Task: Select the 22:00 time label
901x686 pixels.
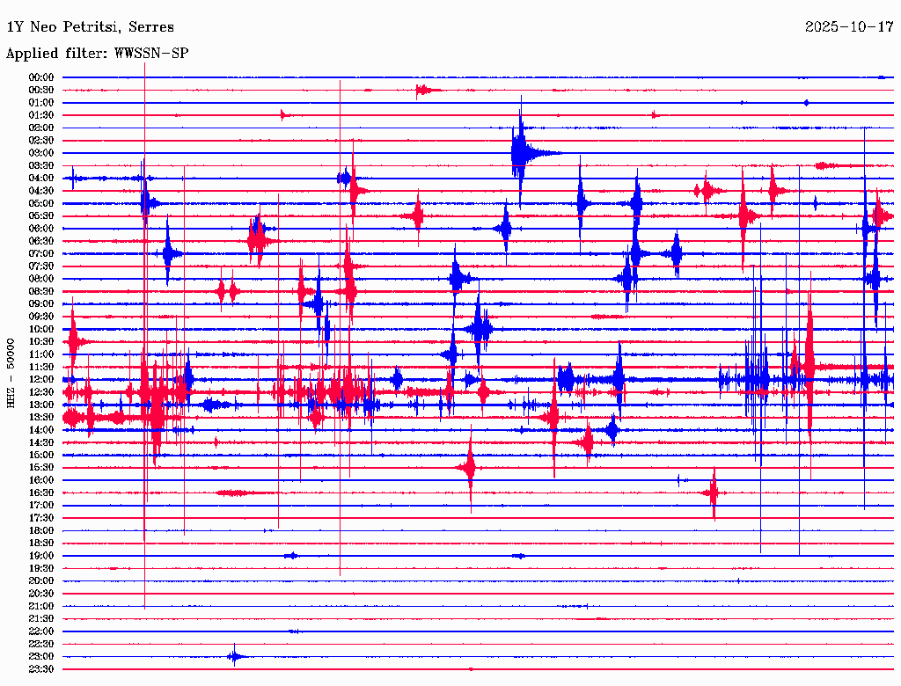Action: (x=41, y=631)
